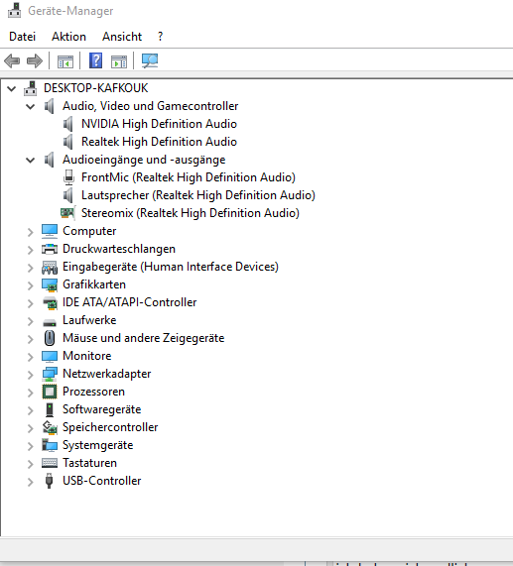Expand the Grafikkarten category
Screen dimensions: 513x566
31,285
